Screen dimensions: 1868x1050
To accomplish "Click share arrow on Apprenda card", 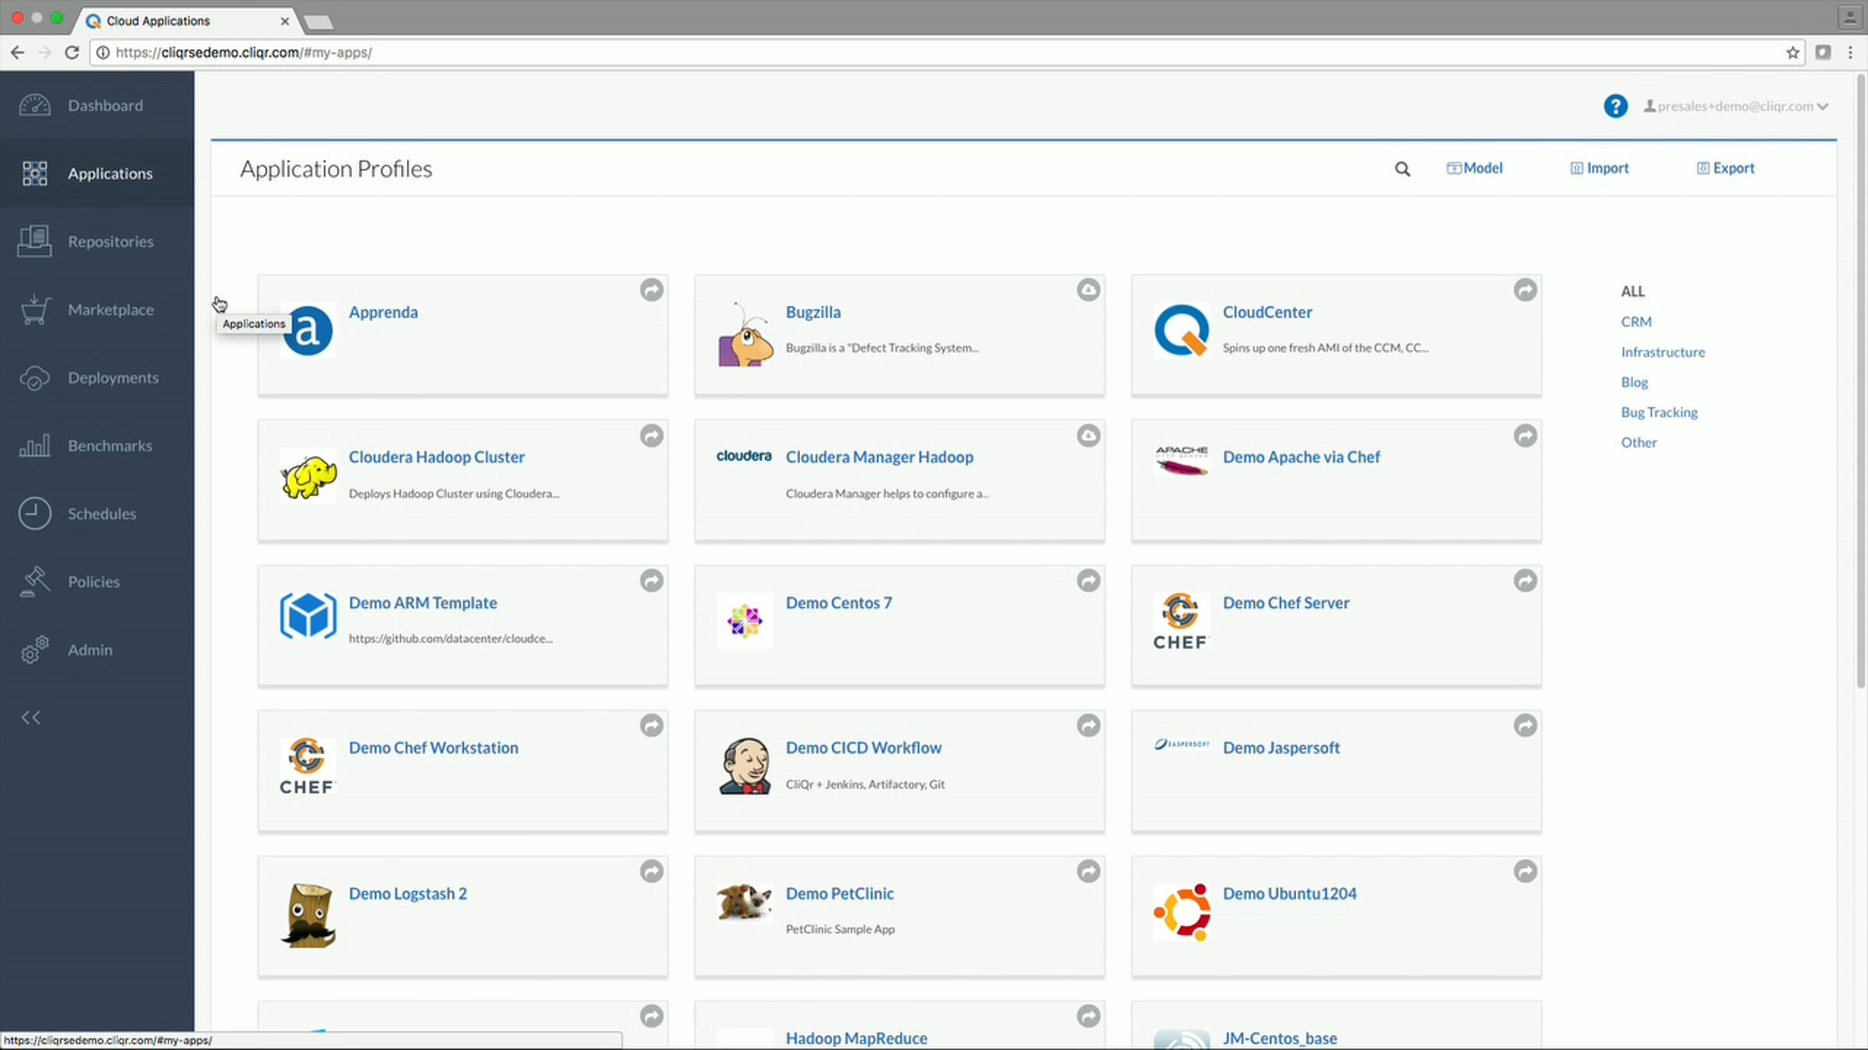I will click(651, 290).
